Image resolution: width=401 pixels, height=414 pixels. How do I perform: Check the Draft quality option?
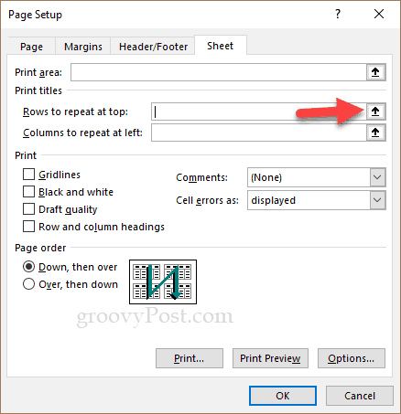28,209
